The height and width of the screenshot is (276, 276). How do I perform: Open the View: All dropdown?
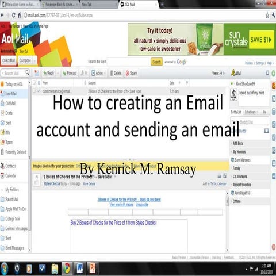coord(218,73)
